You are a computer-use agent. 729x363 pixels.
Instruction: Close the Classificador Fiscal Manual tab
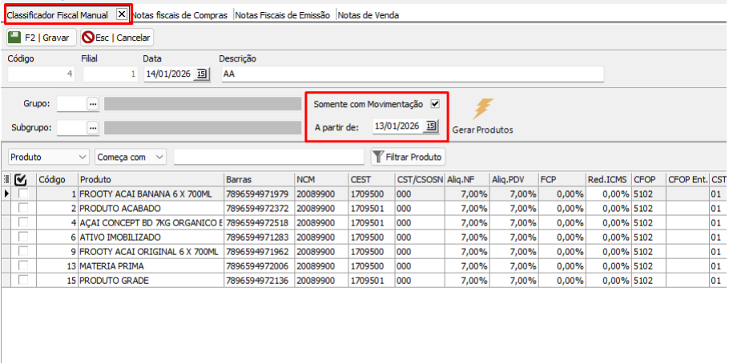point(121,14)
